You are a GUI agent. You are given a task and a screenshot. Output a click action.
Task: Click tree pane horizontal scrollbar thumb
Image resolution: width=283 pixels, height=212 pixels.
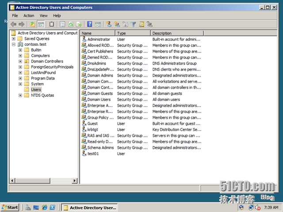pyautogui.click(x=32, y=181)
